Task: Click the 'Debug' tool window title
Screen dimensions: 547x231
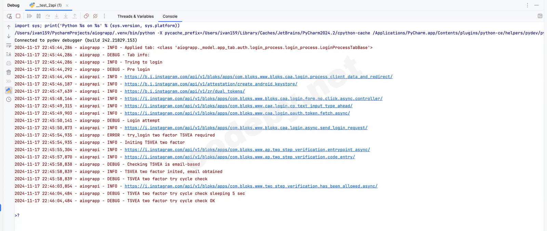Action: [x=13, y=5]
